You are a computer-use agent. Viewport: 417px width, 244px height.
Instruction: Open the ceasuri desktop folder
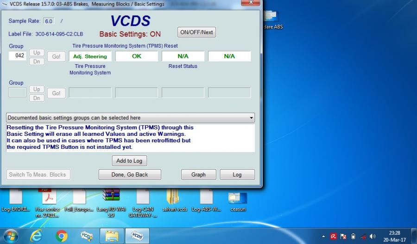(x=237, y=199)
